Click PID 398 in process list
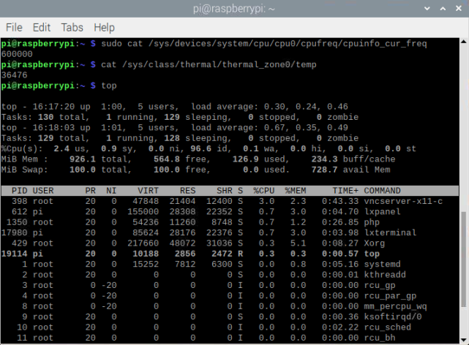 click(x=20, y=201)
